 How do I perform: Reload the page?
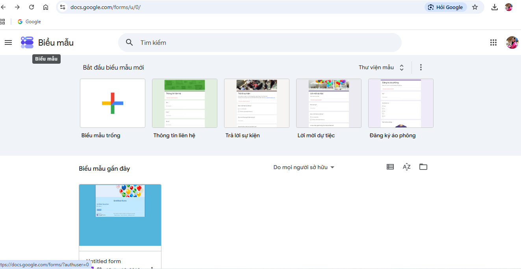(32, 7)
